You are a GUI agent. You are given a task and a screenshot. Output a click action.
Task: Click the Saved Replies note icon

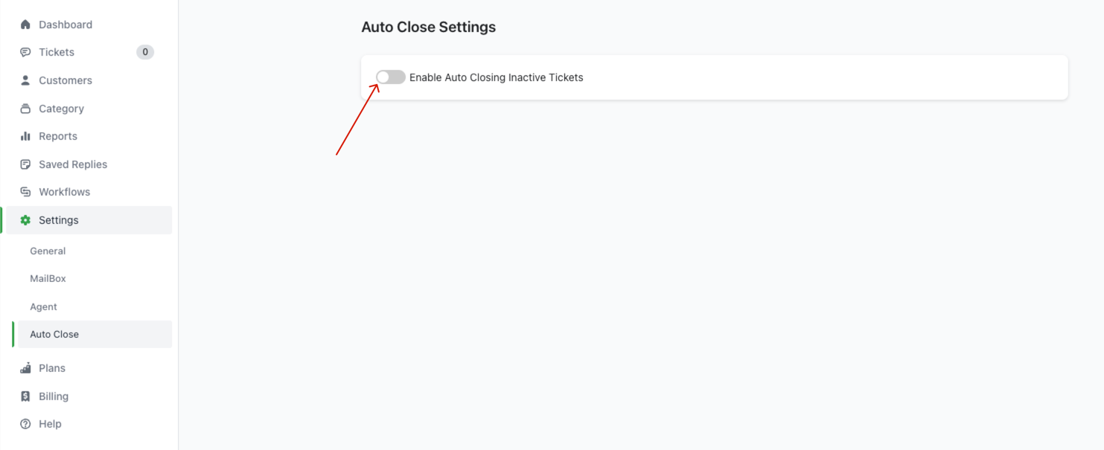(x=25, y=164)
